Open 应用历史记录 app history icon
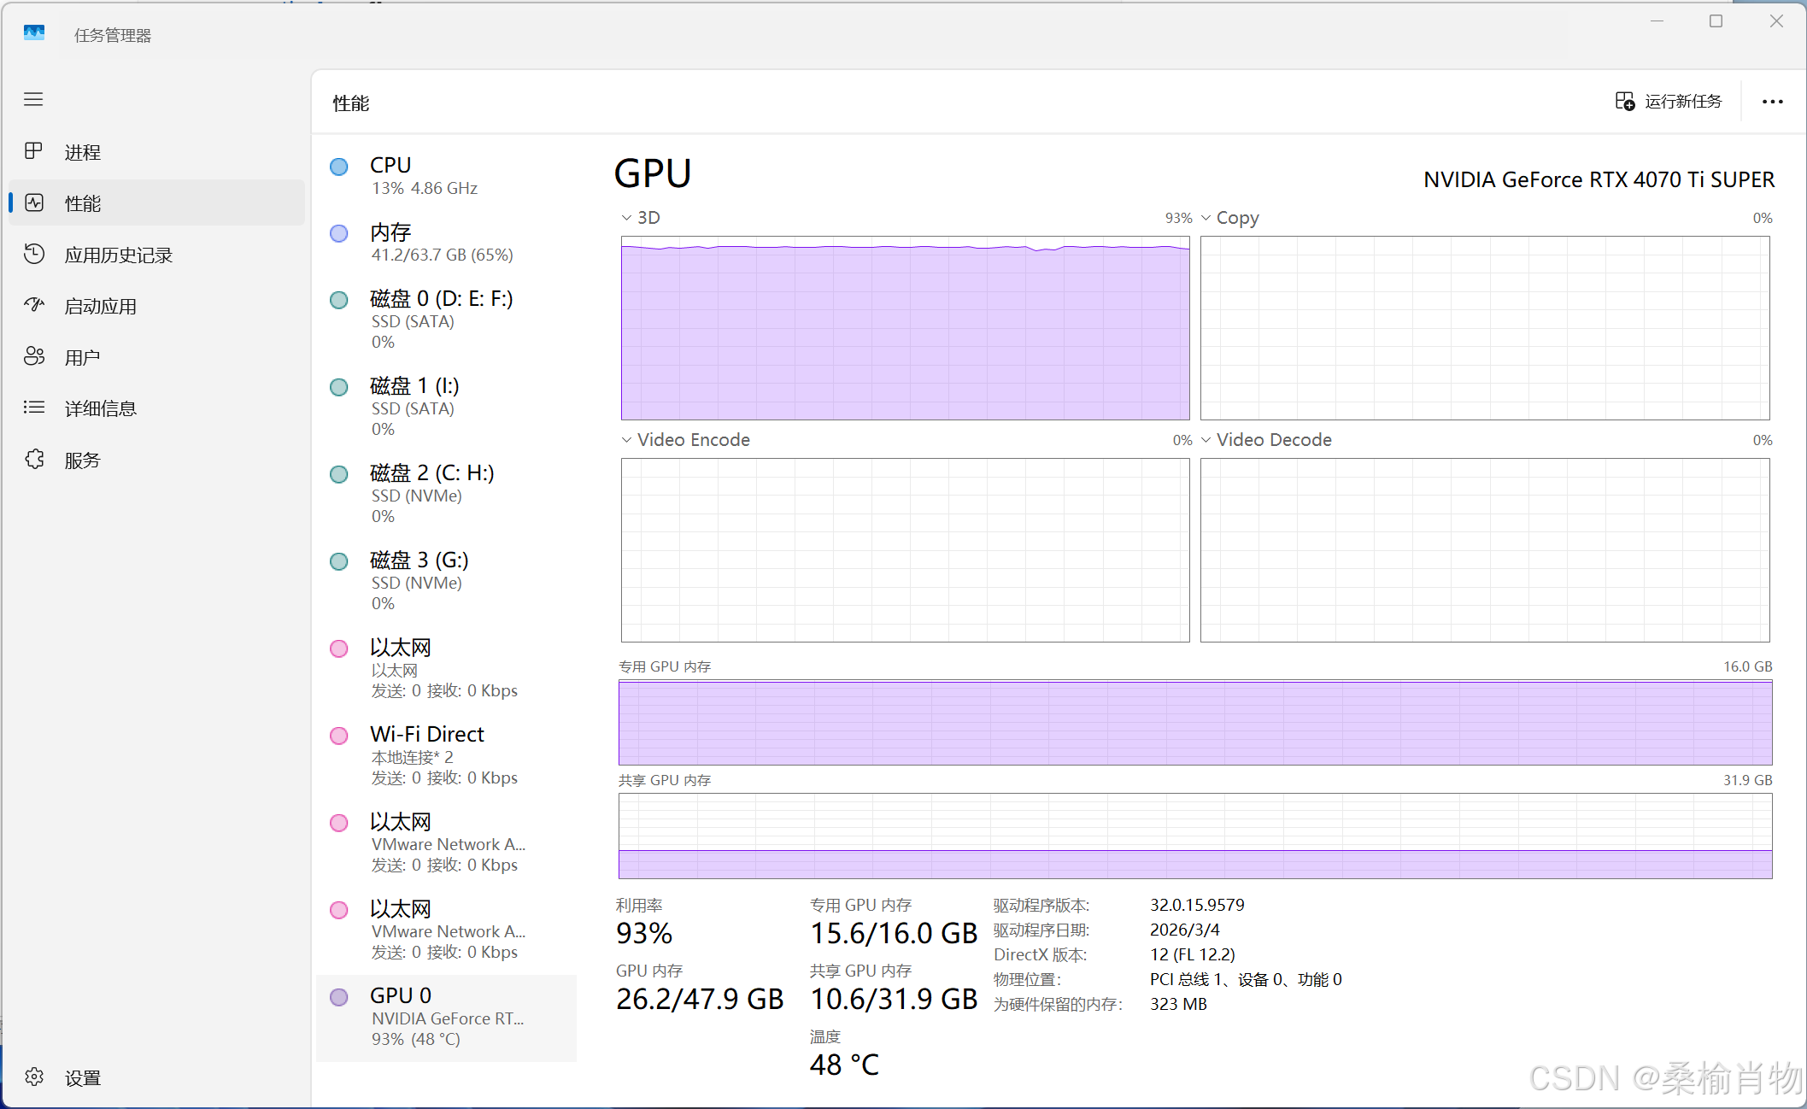 click(33, 254)
